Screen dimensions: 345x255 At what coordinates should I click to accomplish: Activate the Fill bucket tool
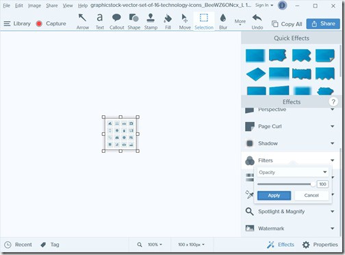168,21
